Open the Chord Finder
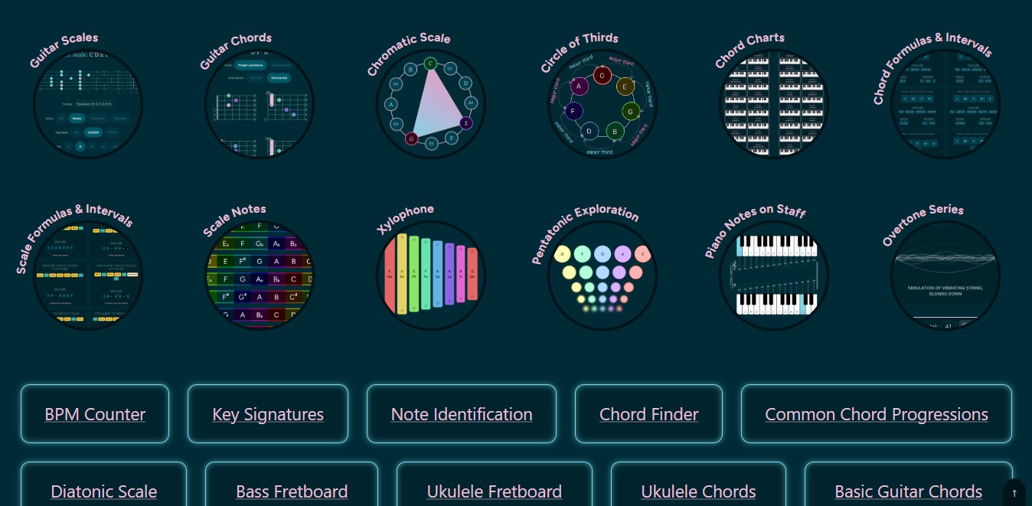The image size is (1032, 506). pos(648,413)
